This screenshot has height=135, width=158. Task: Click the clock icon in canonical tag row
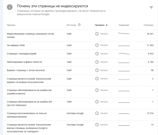tap(97, 70)
